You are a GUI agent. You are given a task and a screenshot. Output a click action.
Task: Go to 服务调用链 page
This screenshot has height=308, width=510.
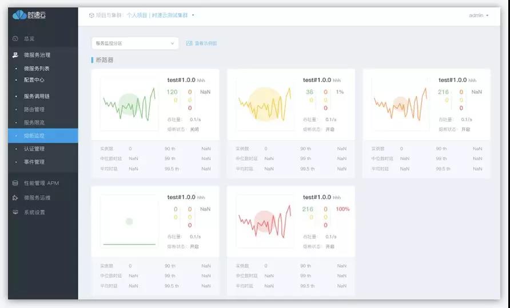click(x=37, y=96)
